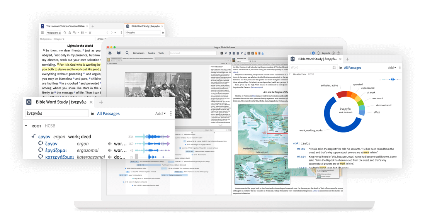Viewport: 425px width, 214px height.
Task: Switch to The Holman Christian Standard Bible tab
Action: click(65, 26)
